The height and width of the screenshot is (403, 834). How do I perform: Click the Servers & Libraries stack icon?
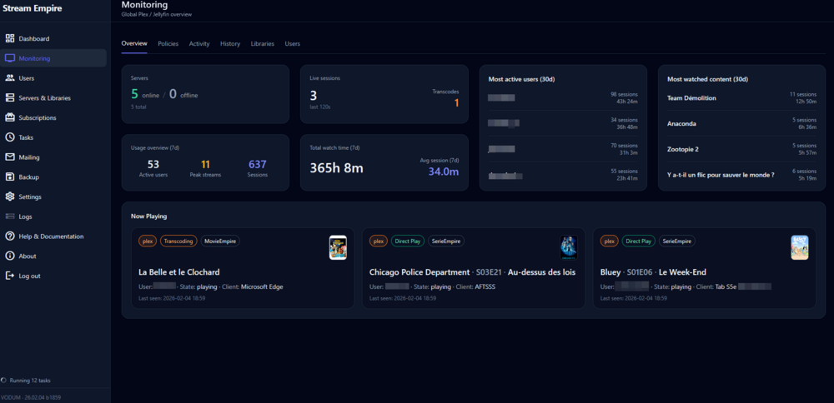(x=9, y=97)
